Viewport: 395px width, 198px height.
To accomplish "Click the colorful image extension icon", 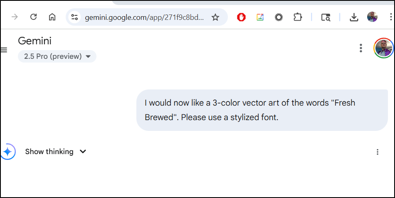I will pos(260,17).
